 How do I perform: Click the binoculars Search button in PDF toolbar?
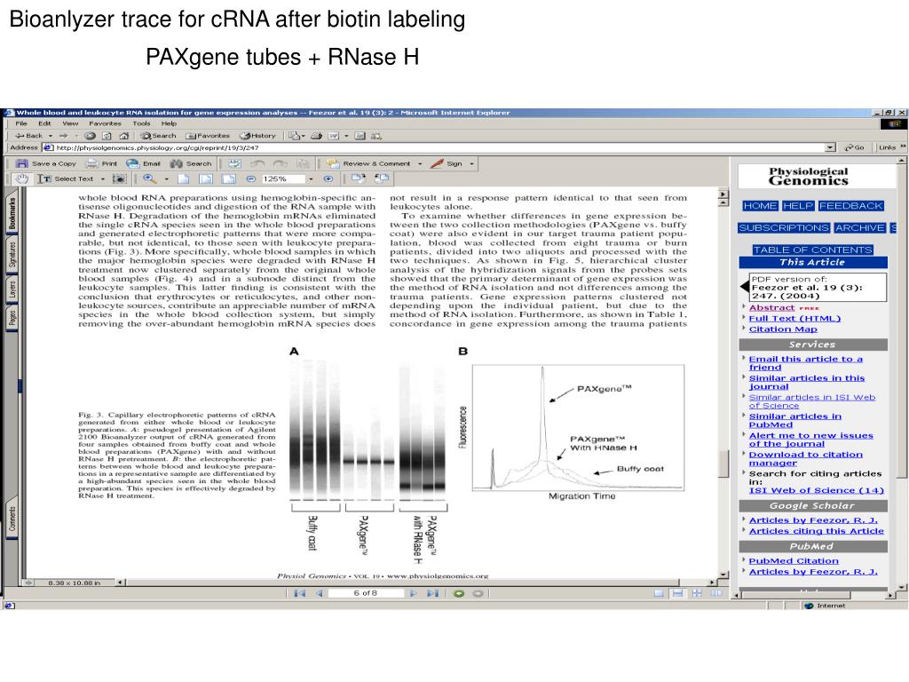pyautogui.click(x=191, y=163)
